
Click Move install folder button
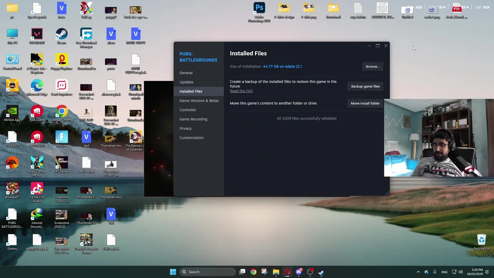click(x=365, y=103)
